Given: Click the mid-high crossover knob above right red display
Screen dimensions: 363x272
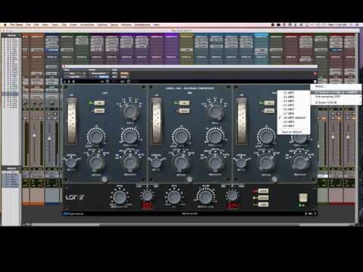Looking at the screenshot, I should (232, 196).
